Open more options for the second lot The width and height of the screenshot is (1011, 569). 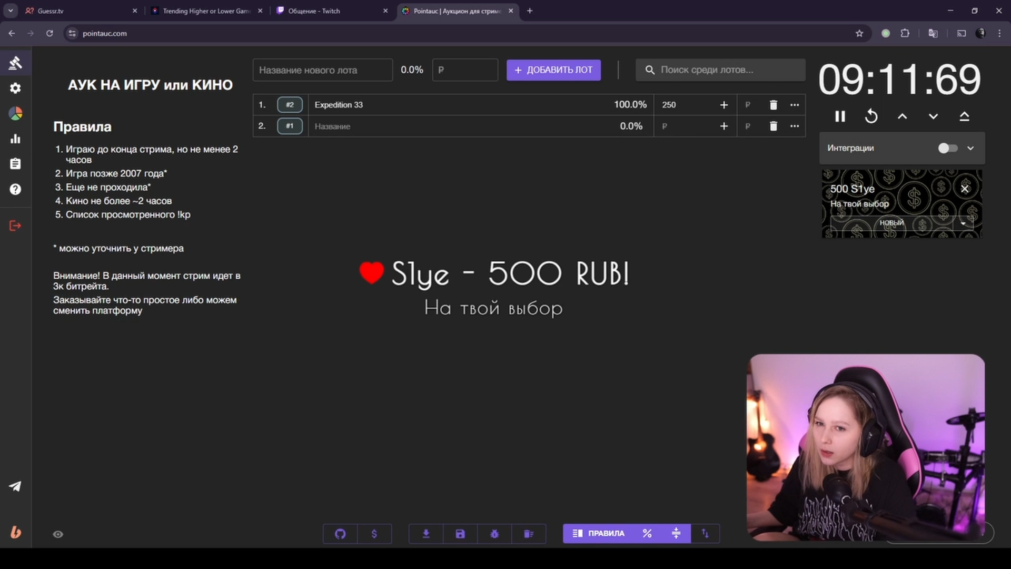pyautogui.click(x=795, y=126)
